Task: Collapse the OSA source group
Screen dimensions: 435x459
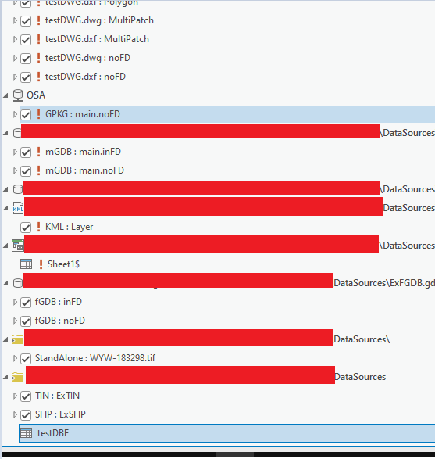Action: coord(5,95)
